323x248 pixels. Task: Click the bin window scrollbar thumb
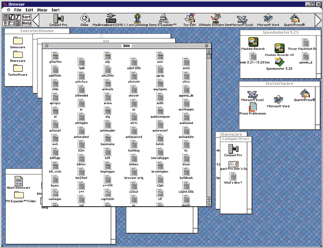pyautogui.click(x=209, y=56)
